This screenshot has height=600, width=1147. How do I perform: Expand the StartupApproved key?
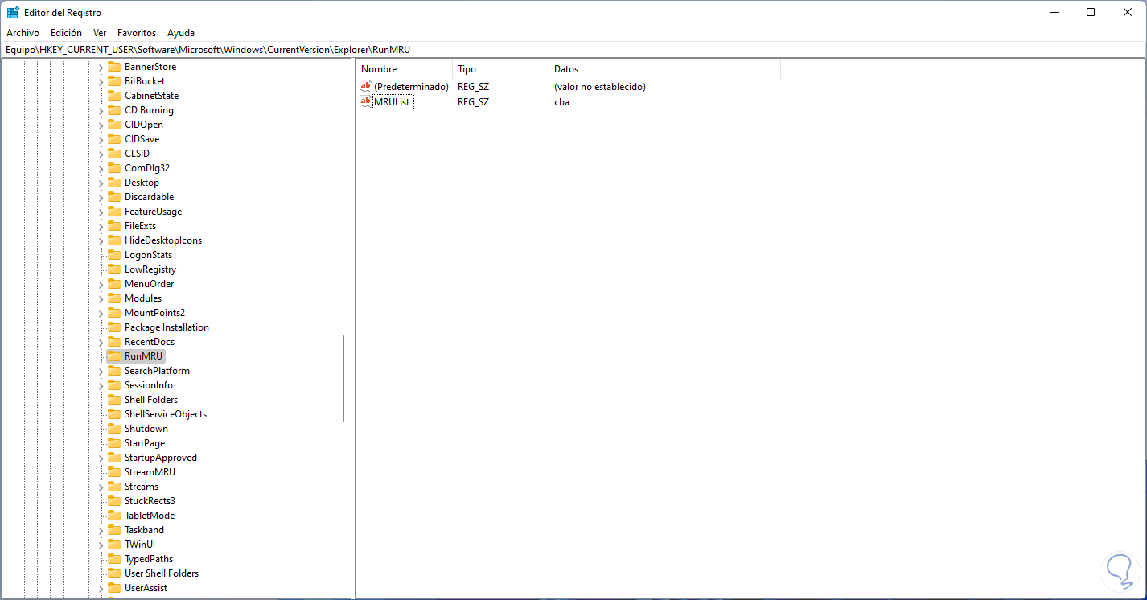[x=101, y=458]
